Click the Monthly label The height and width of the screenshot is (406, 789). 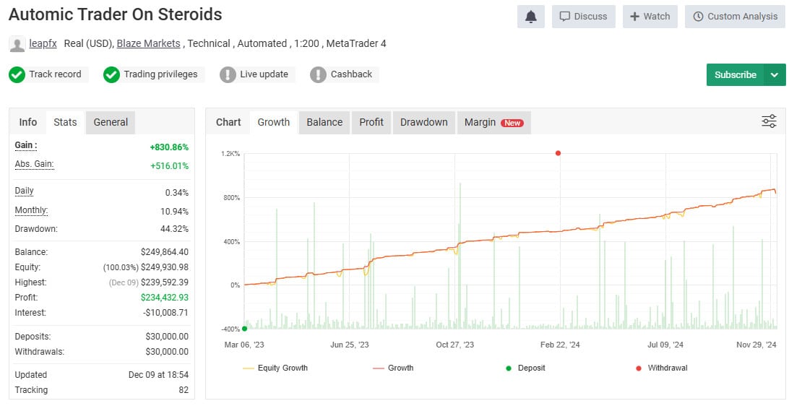(31, 210)
